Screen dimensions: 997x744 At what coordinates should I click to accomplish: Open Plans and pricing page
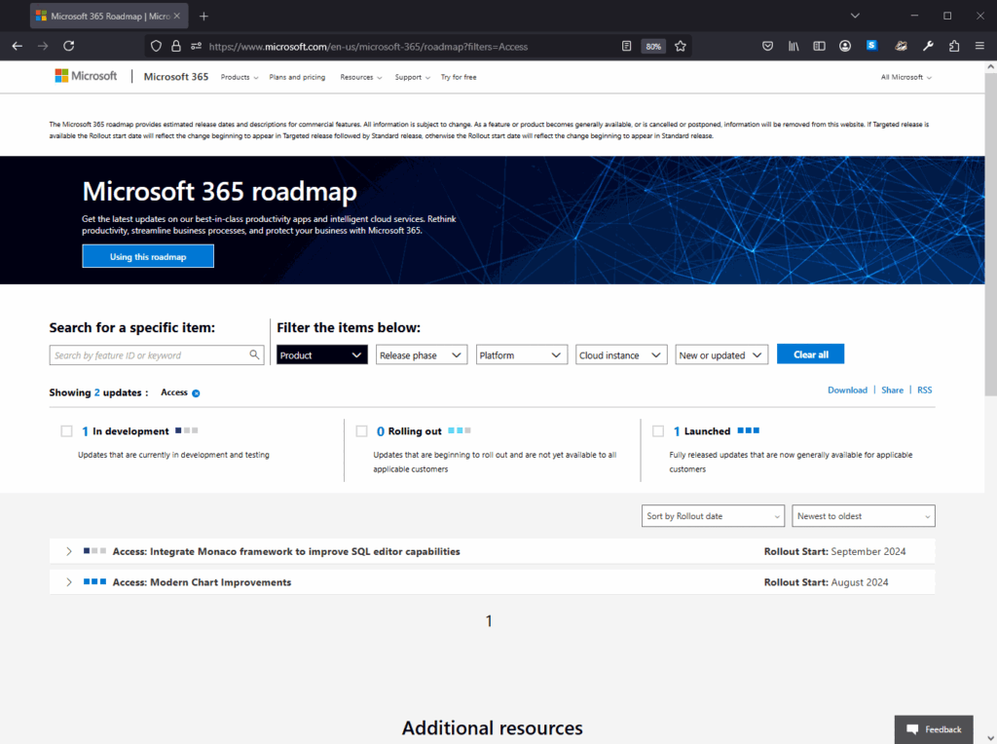coord(297,77)
